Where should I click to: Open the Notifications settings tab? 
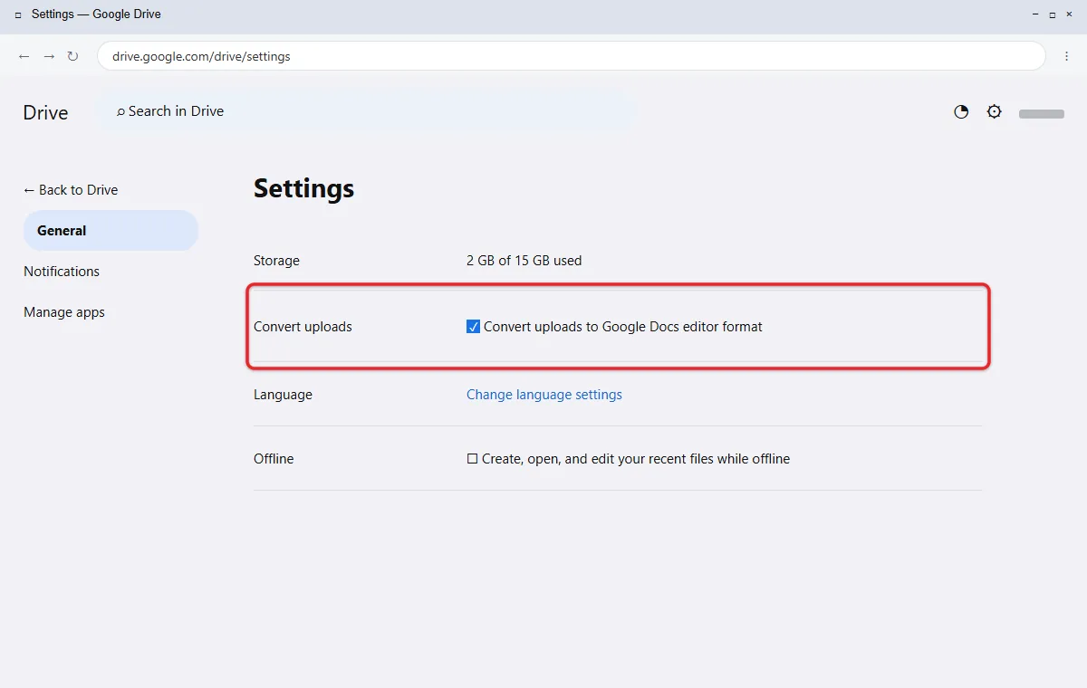[62, 272]
